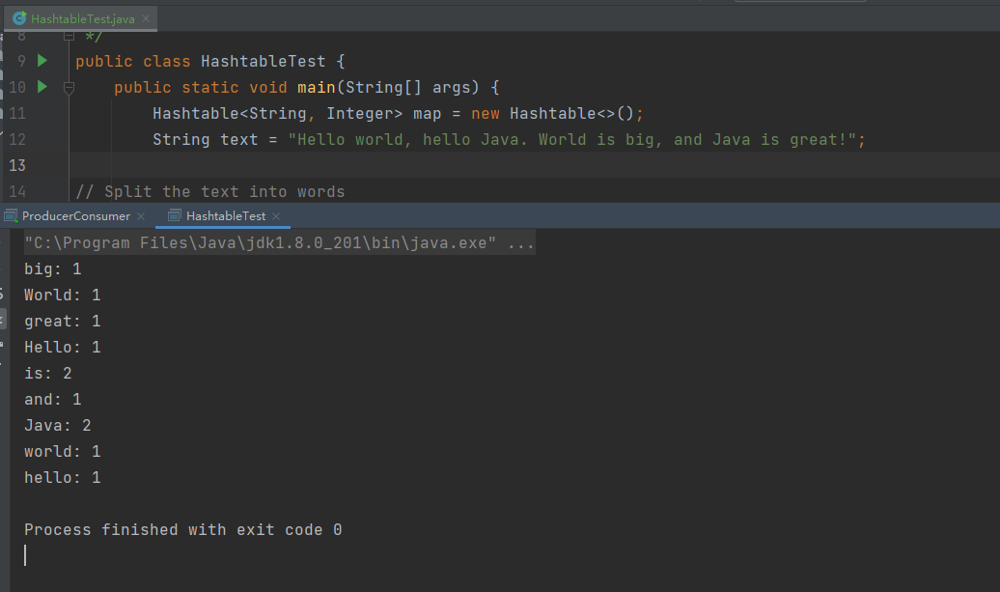Screen dimensions: 1000x592
Task: Close the ProducerConsumer run tab
Action: click(141, 216)
